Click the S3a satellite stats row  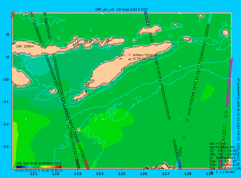click(x=223, y=161)
